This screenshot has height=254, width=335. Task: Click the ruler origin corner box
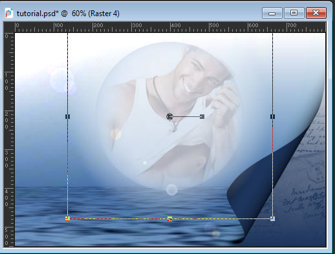click(9, 27)
